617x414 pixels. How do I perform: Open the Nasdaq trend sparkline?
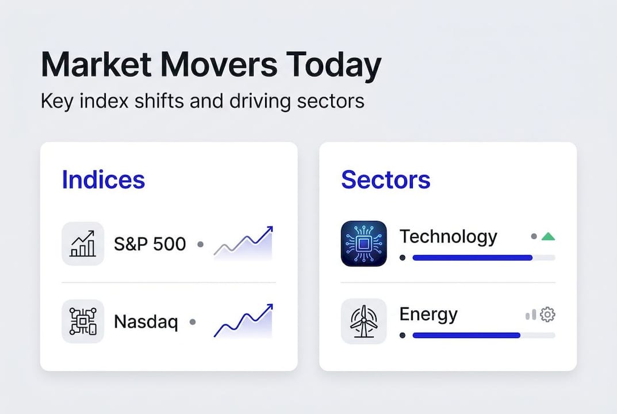pos(244,321)
